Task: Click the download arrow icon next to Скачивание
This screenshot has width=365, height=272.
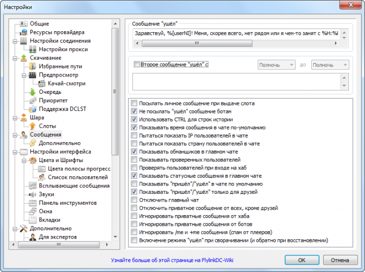Action: [x=25, y=58]
